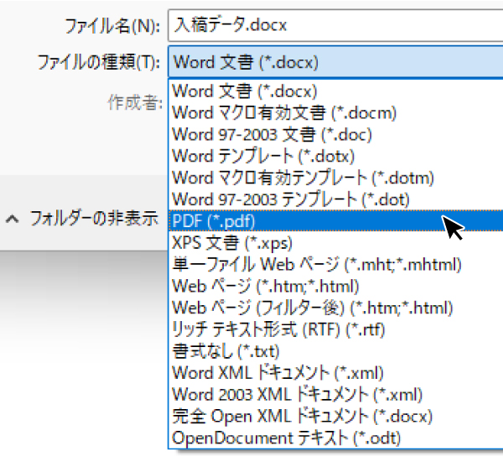This screenshot has width=503, height=456.
Task: Choose リッチ テキスト形式 (RTF) option
Action: 280,329
